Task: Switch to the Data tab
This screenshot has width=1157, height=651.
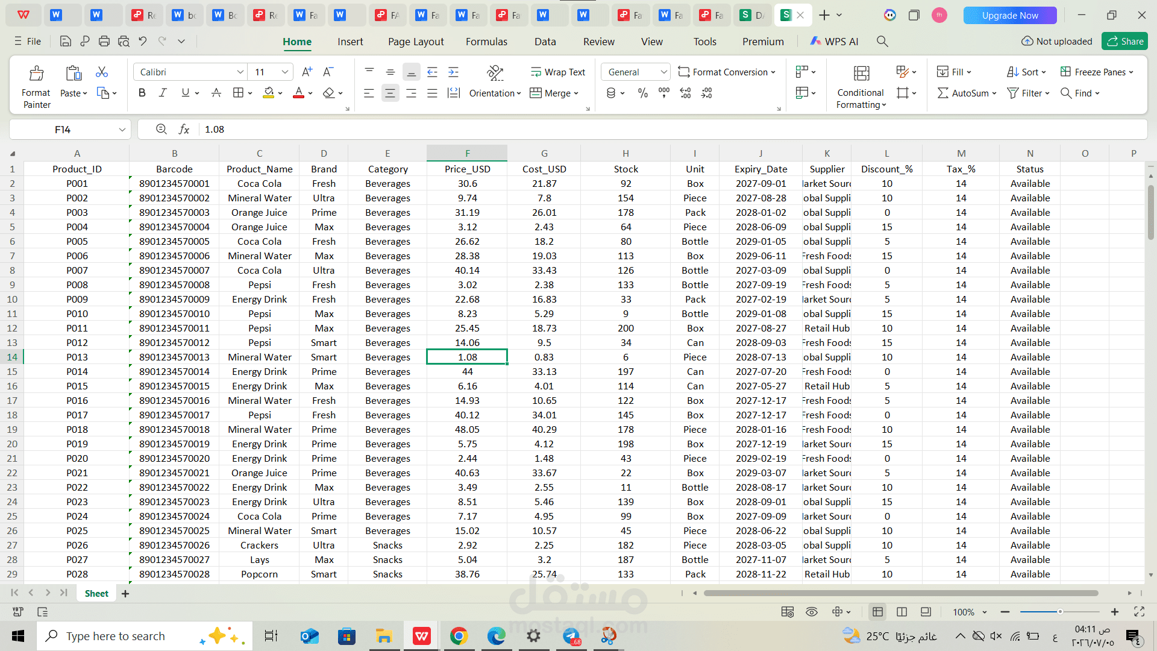Action: 545,42
